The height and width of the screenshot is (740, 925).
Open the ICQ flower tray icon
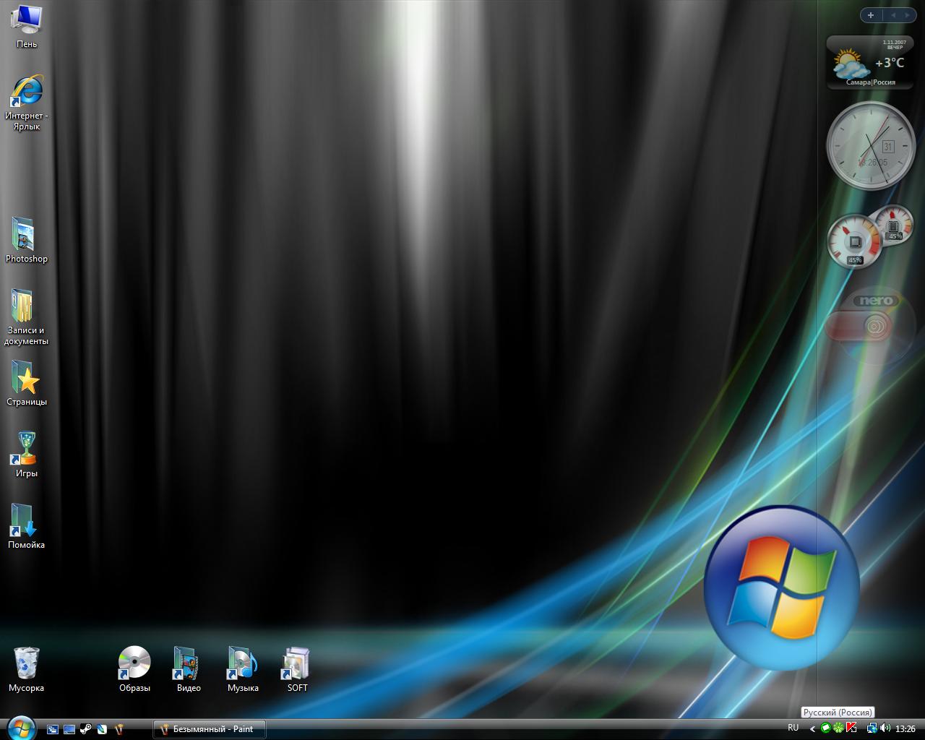click(x=838, y=728)
